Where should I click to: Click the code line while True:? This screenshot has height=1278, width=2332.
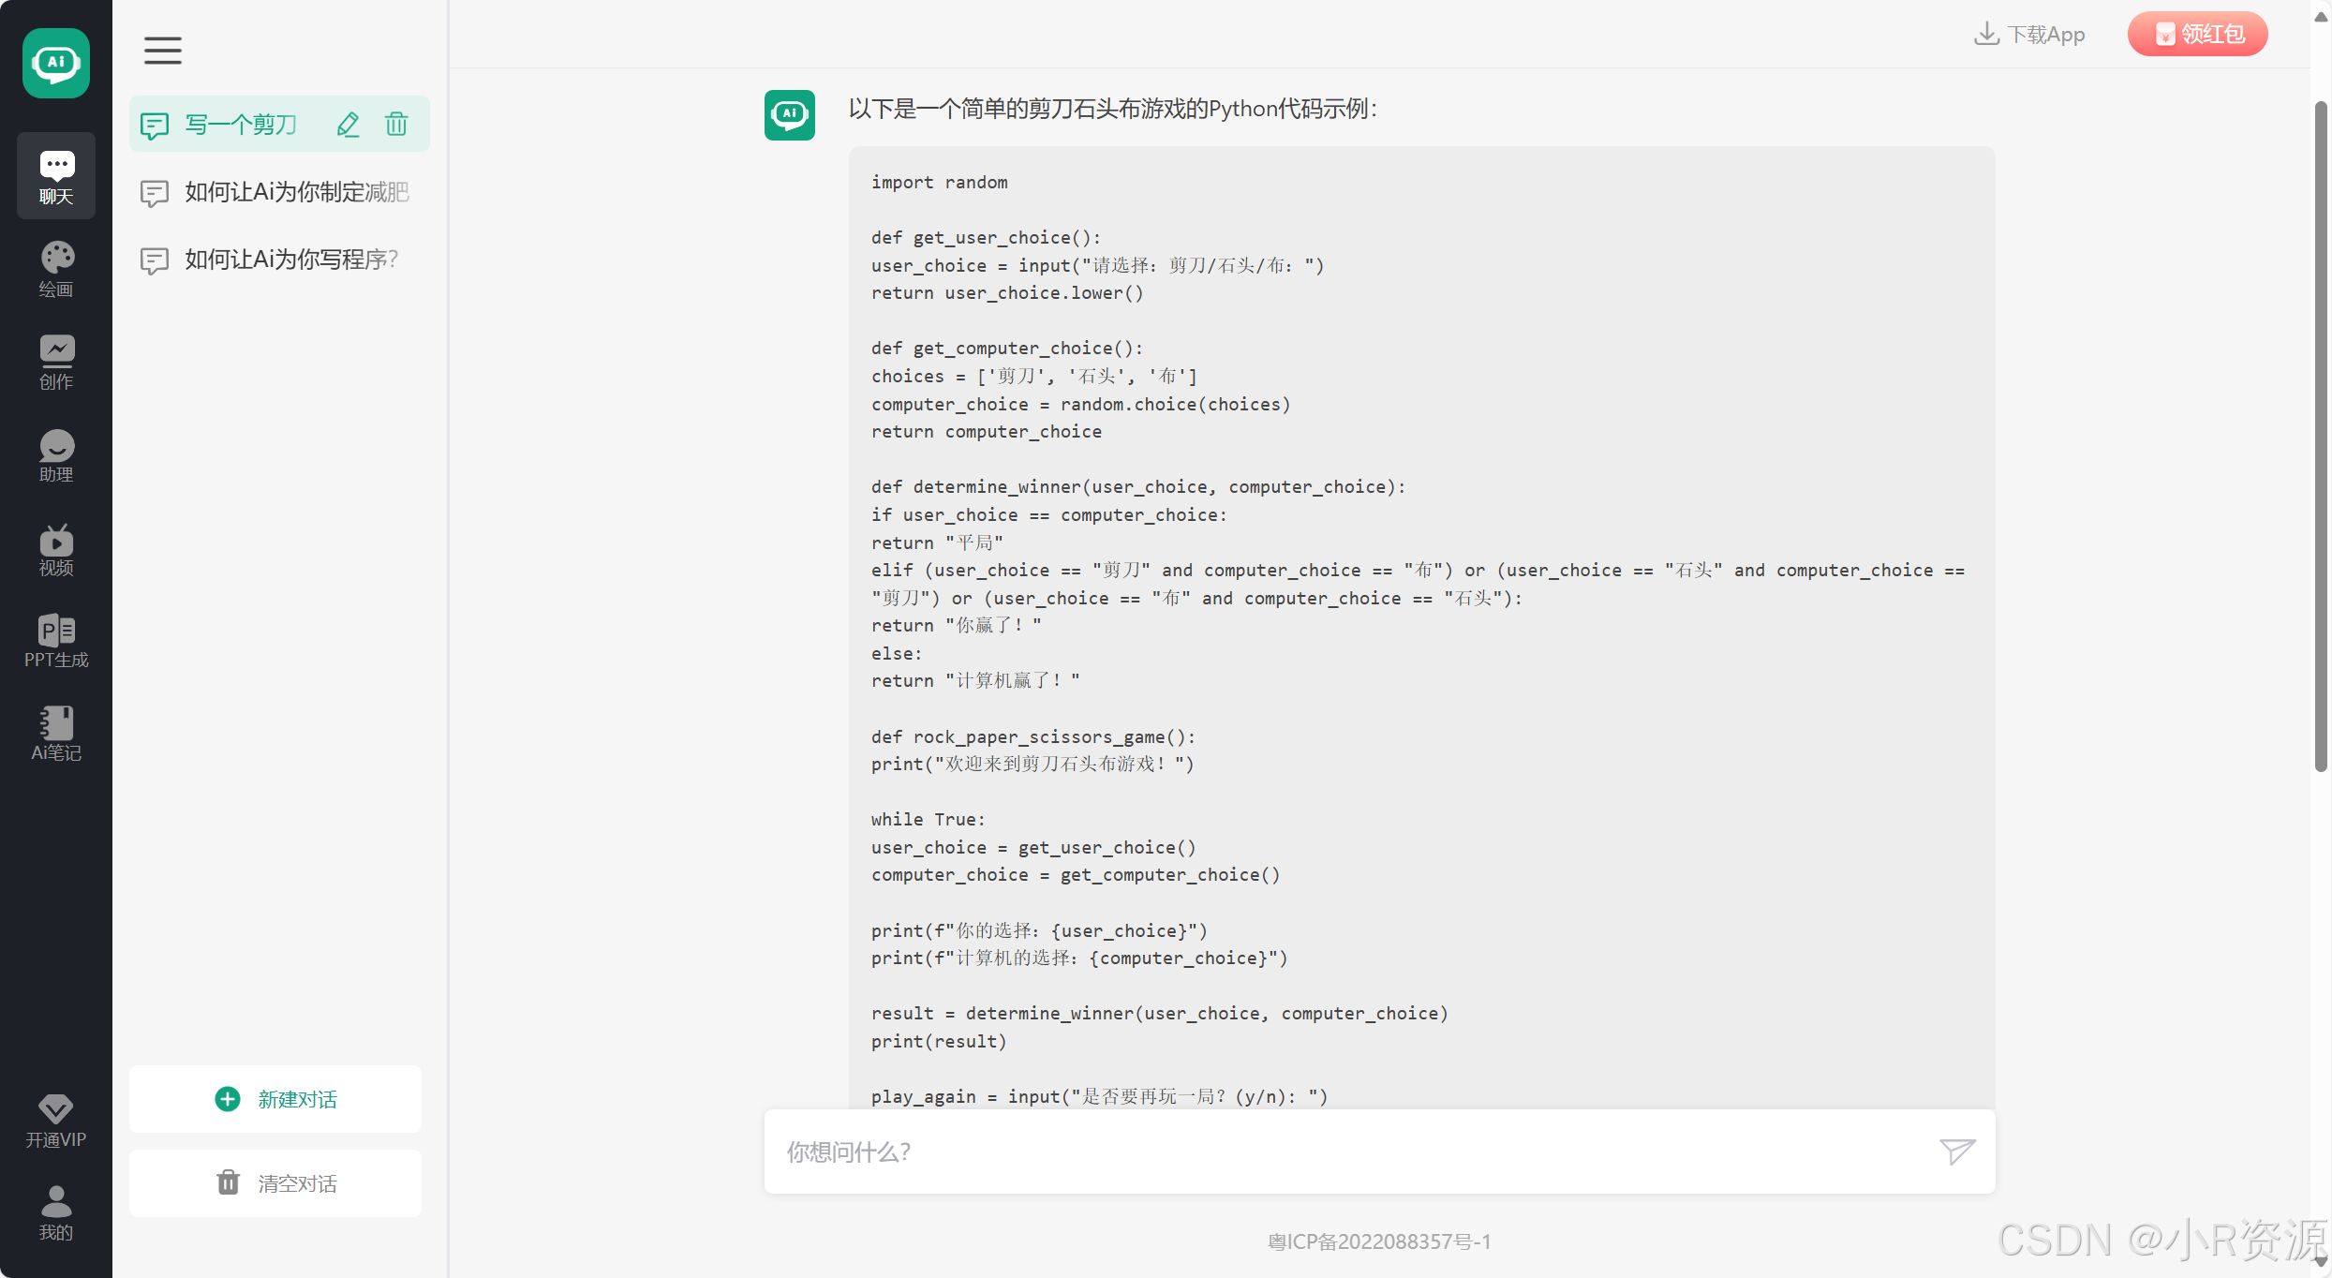[928, 820]
